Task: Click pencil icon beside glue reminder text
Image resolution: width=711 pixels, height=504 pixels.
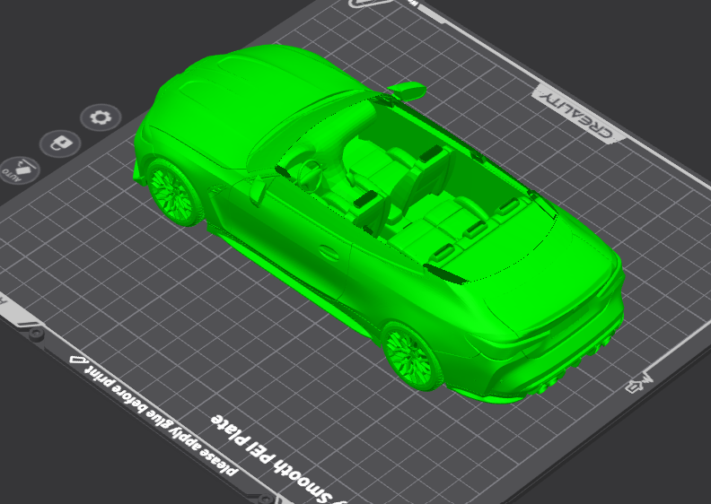Action: (77, 360)
